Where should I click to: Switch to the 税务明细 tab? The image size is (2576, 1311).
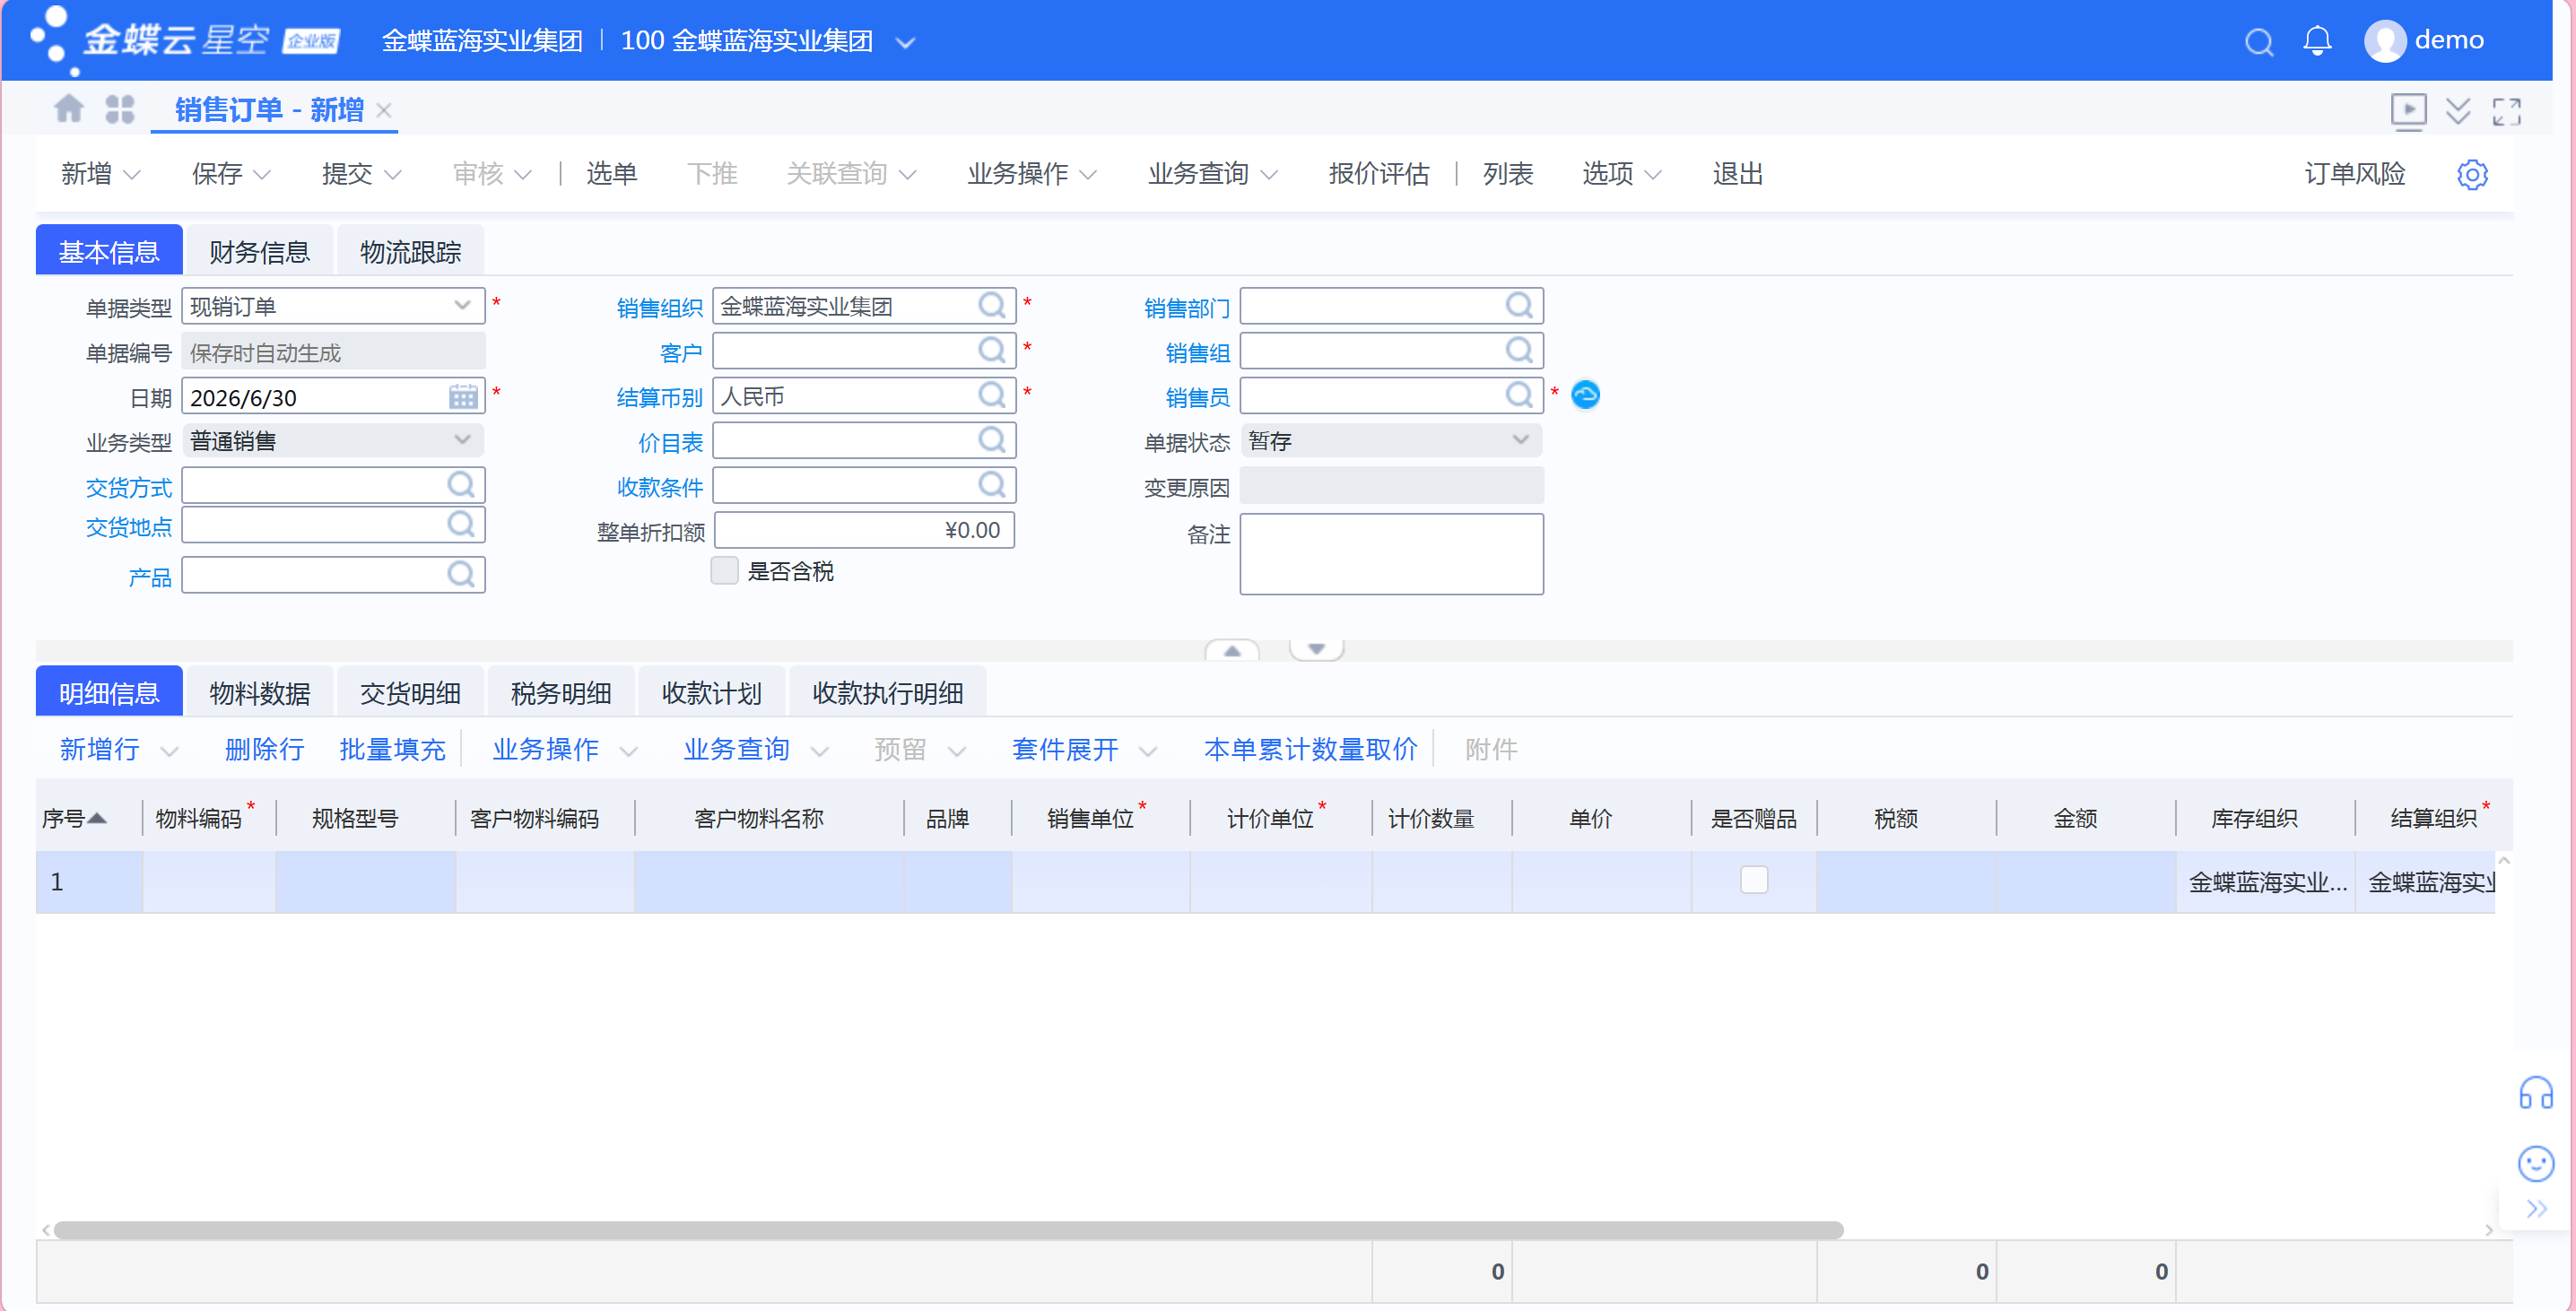561,691
